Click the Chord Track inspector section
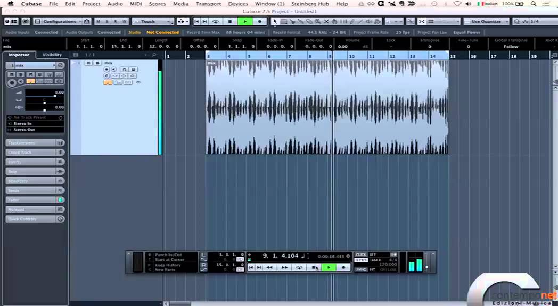Screen dimensions: 558x306 pos(35,152)
